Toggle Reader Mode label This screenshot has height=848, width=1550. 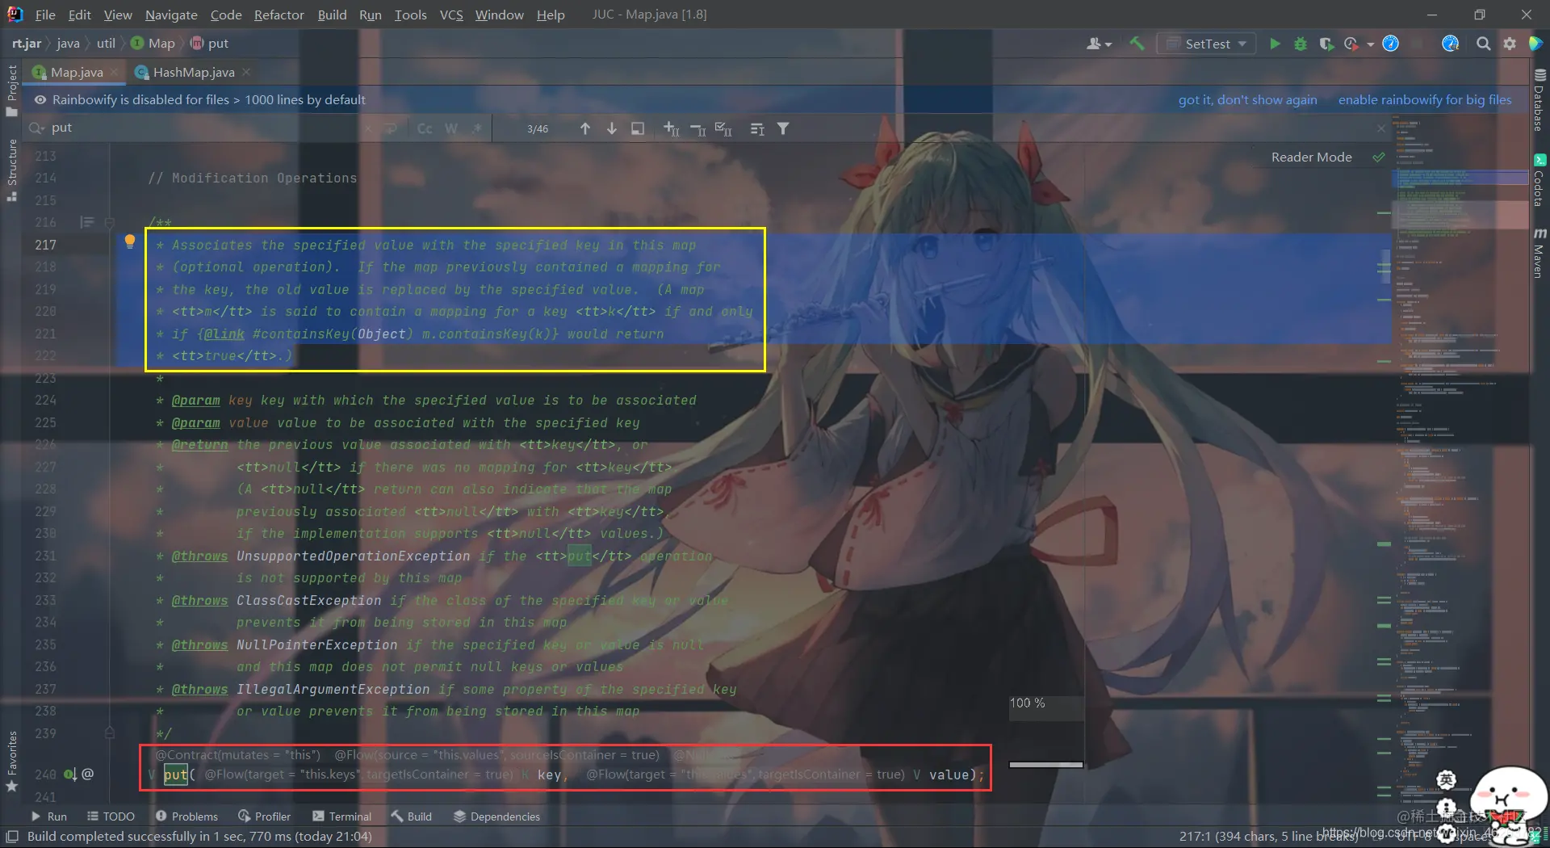pyautogui.click(x=1311, y=157)
